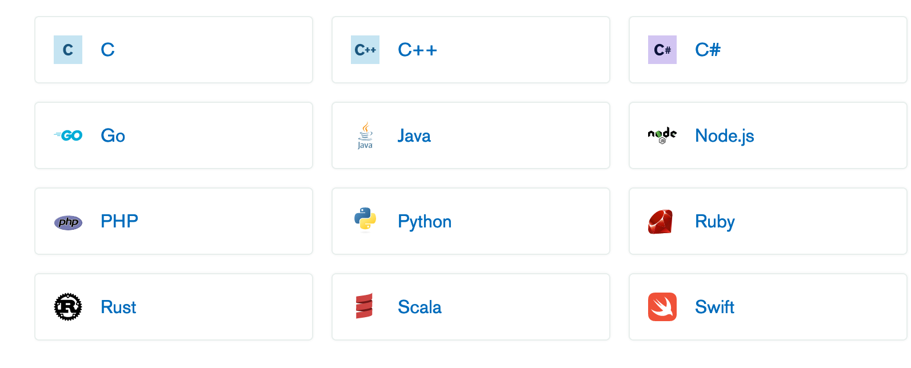Screen dimensions: 911x368
Task: Click the Go gopher-style logo
Action: tap(69, 135)
